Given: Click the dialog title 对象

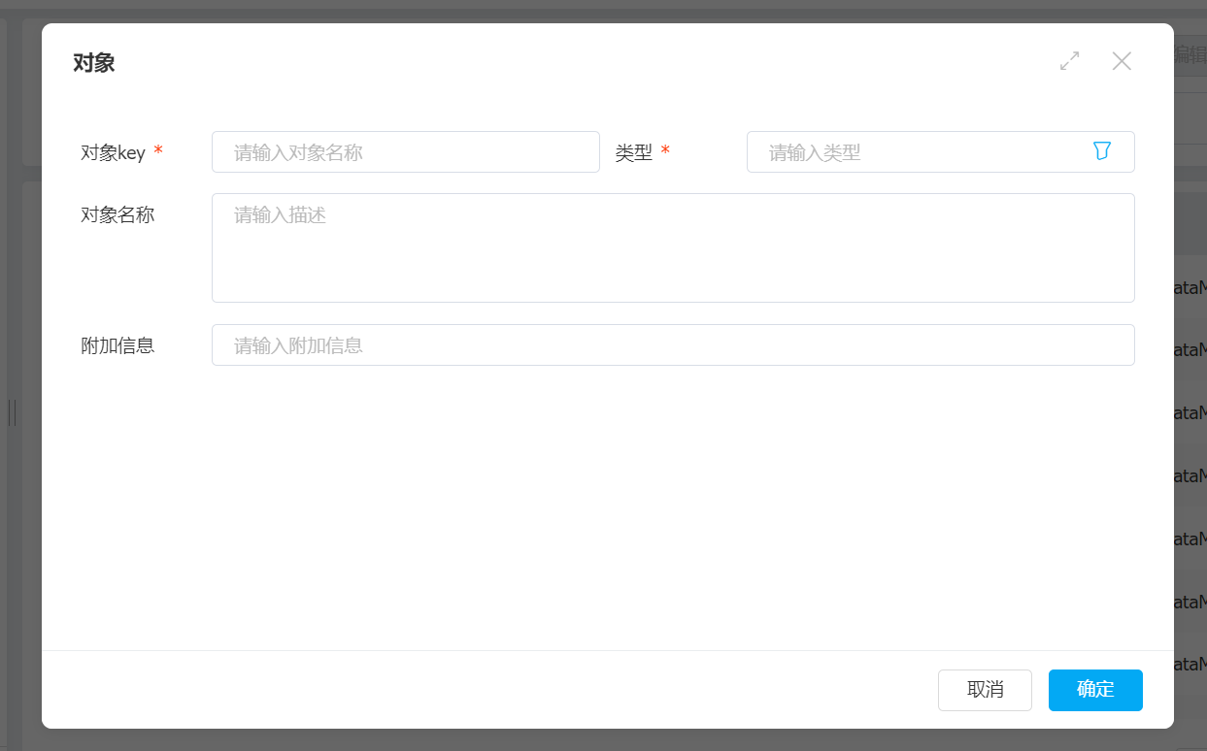Looking at the screenshot, I should click(94, 64).
